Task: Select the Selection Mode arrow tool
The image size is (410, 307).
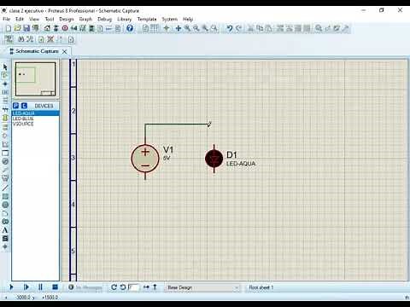Action: click(x=5, y=67)
